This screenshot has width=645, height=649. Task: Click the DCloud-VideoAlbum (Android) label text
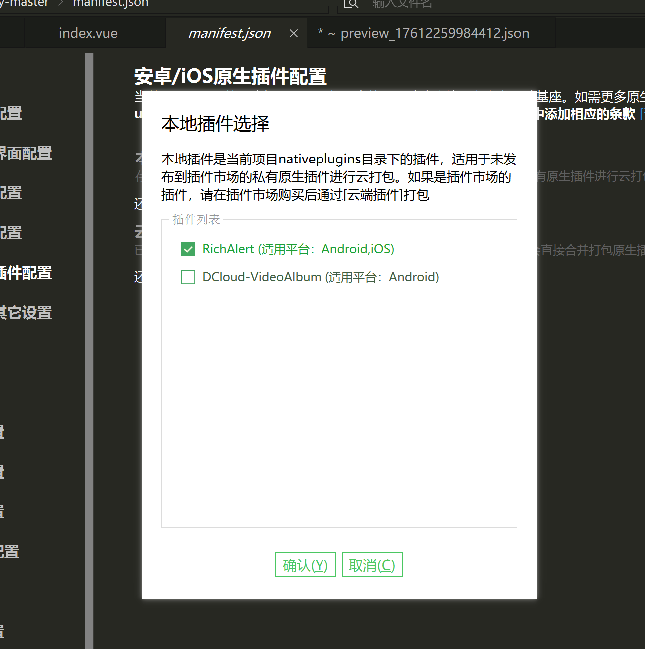pyautogui.click(x=321, y=277)
